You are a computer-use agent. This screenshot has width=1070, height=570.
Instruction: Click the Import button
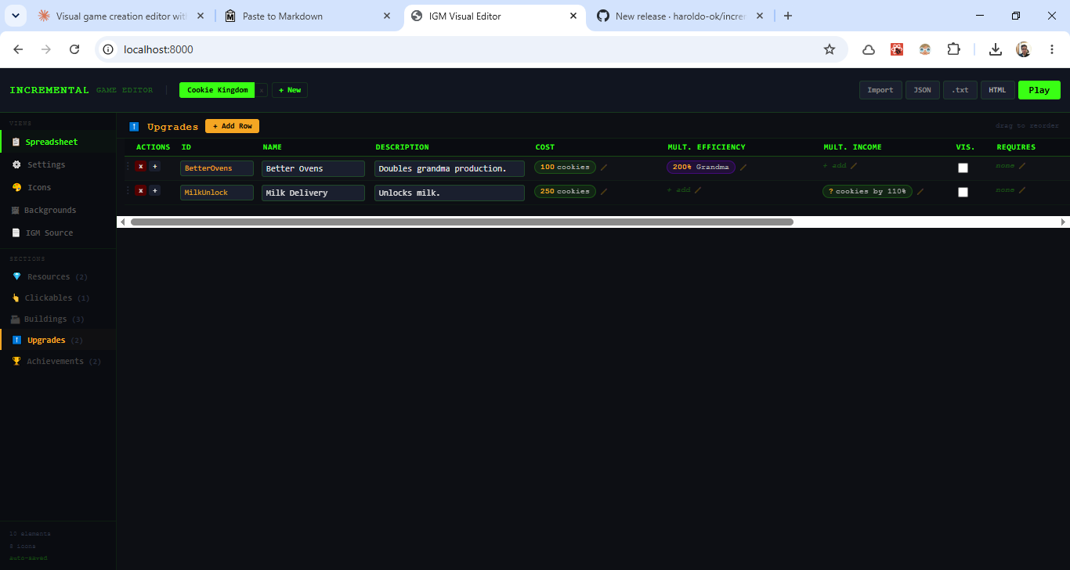880,90
